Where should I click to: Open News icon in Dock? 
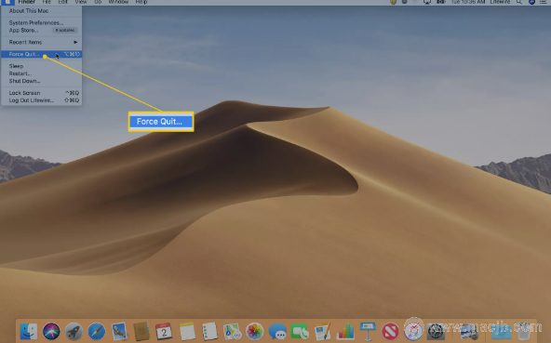[x=390, y=332]
